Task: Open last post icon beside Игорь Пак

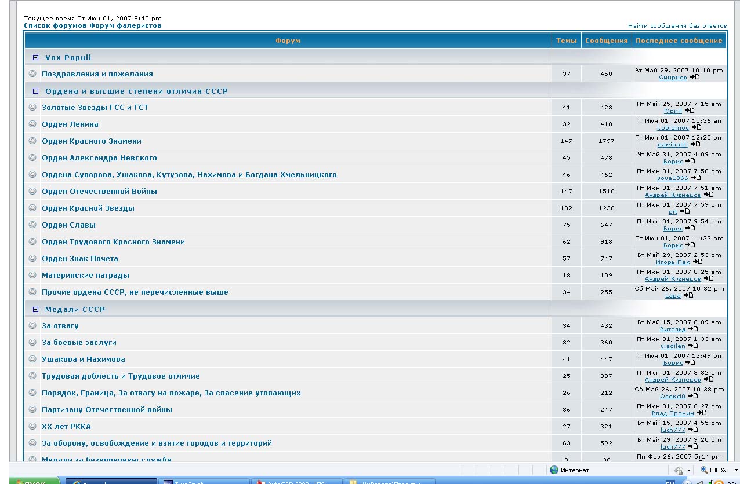Action: (698, 262)
